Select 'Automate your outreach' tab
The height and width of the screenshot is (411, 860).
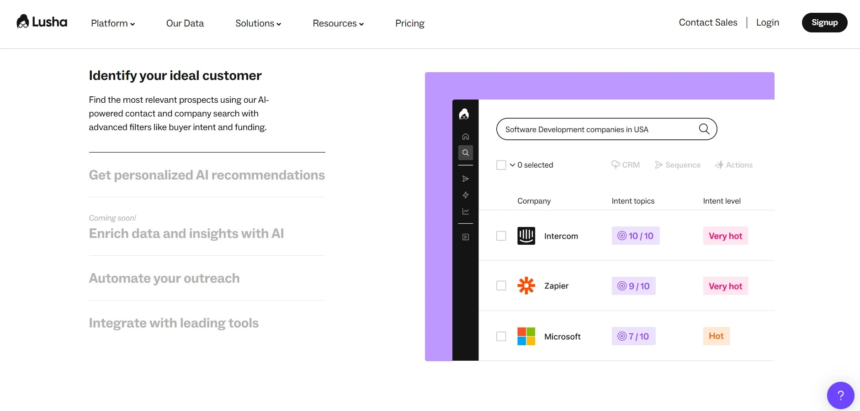pos(164,278)
